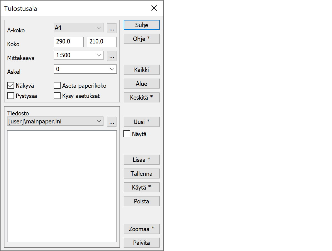Click the Koko width field showing 290.0
The width and height of the screenshot is (332, 251).
pyautogui.click(x=69, y=42)
